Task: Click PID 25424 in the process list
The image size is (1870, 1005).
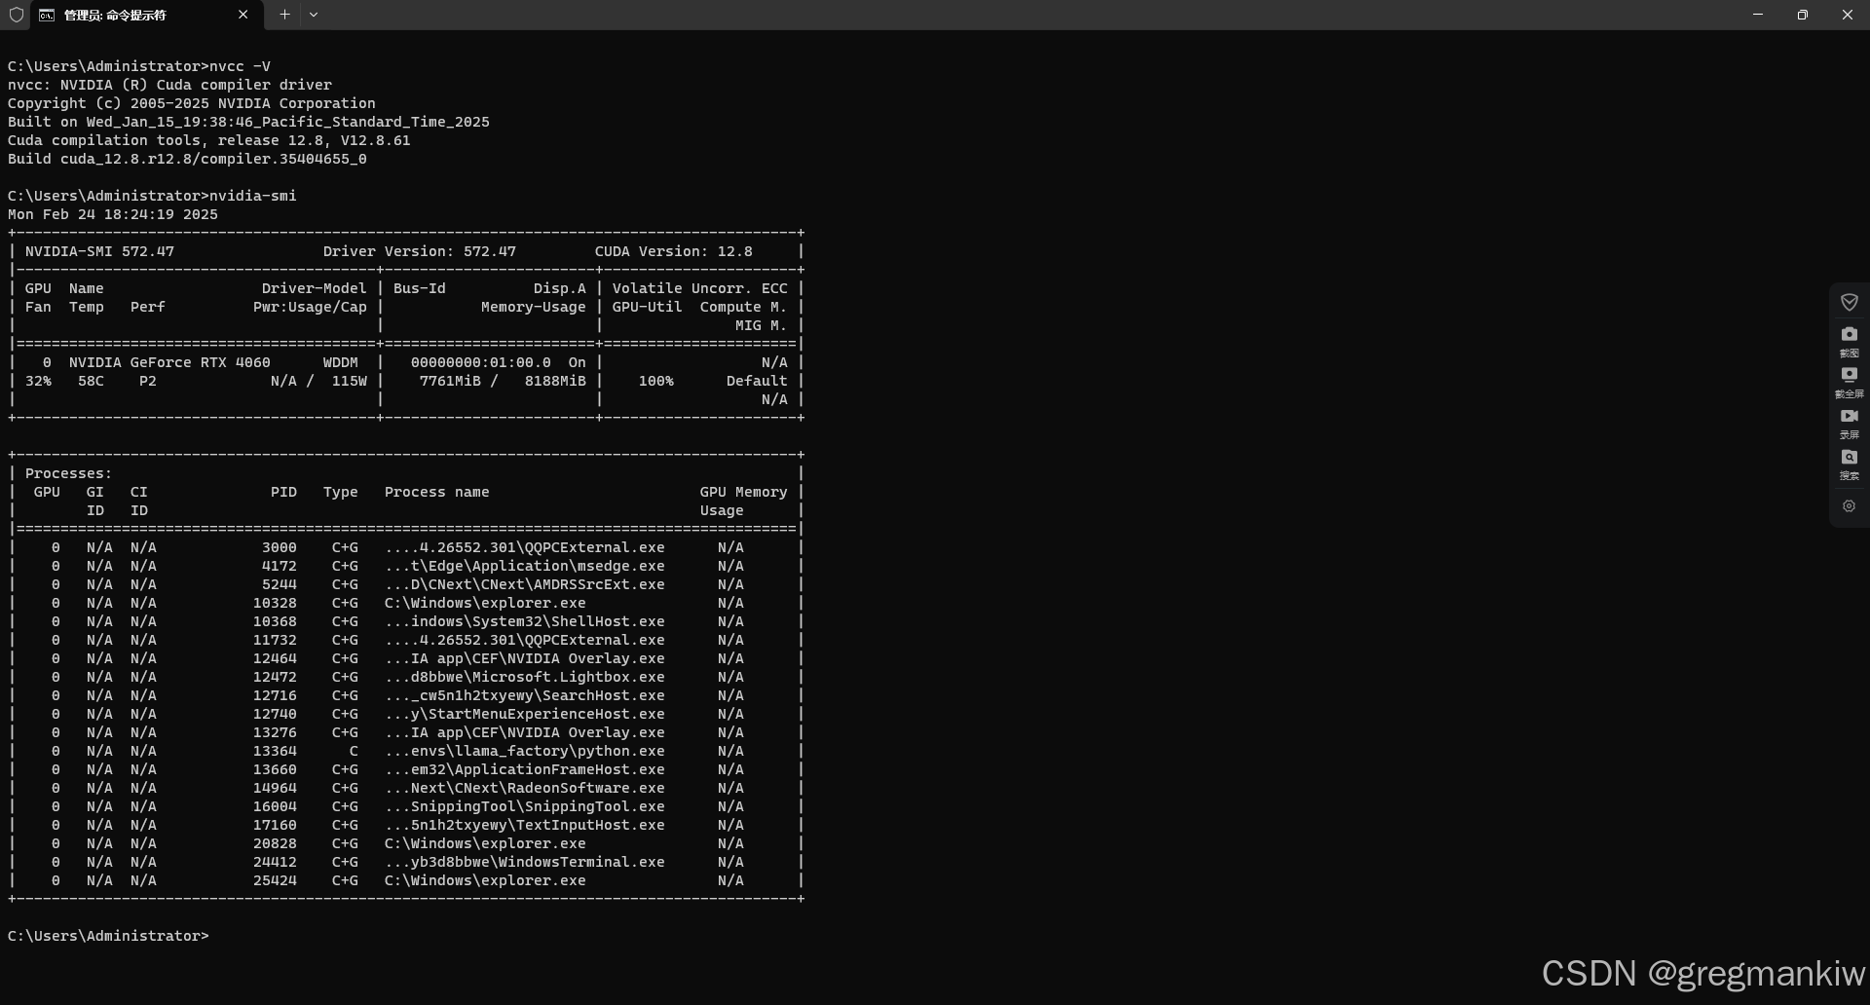Action: [275, 880]
